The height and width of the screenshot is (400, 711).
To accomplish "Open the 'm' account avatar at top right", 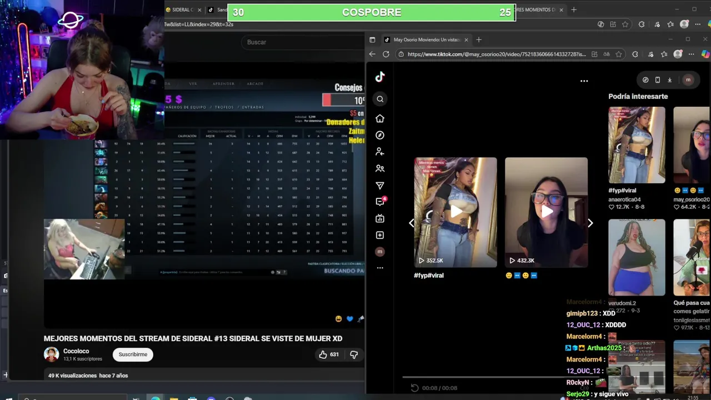I will click(688, 80).
